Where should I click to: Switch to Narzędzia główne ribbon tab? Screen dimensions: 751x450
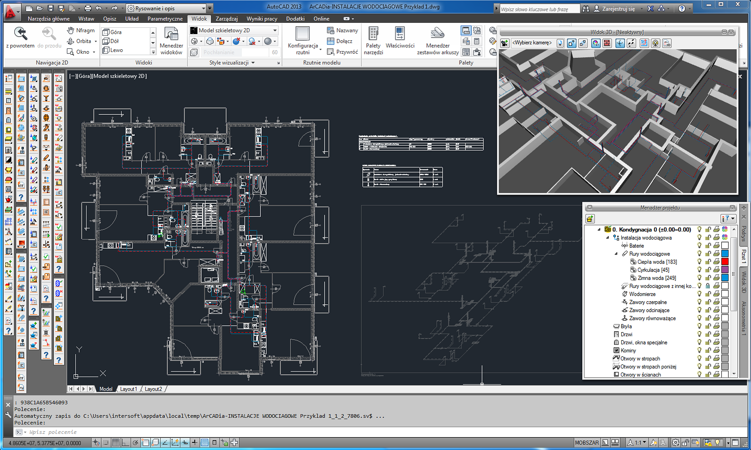(48, 19)
